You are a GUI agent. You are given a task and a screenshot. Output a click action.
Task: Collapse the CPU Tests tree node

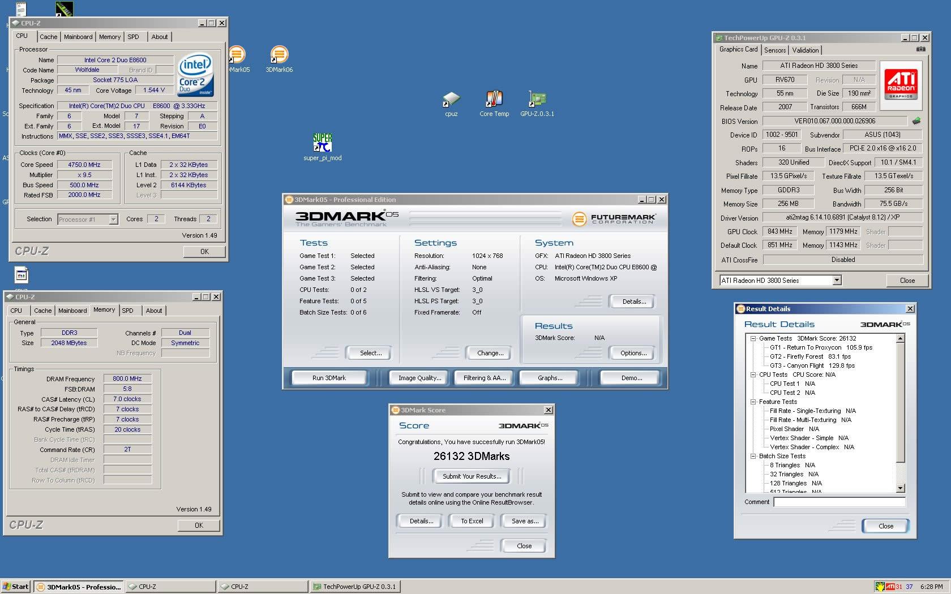[753, 375]
